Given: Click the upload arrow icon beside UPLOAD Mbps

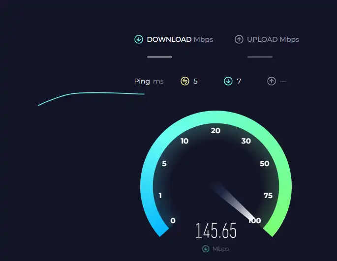Looking at the screenshot, I should (x=239, y=39).
